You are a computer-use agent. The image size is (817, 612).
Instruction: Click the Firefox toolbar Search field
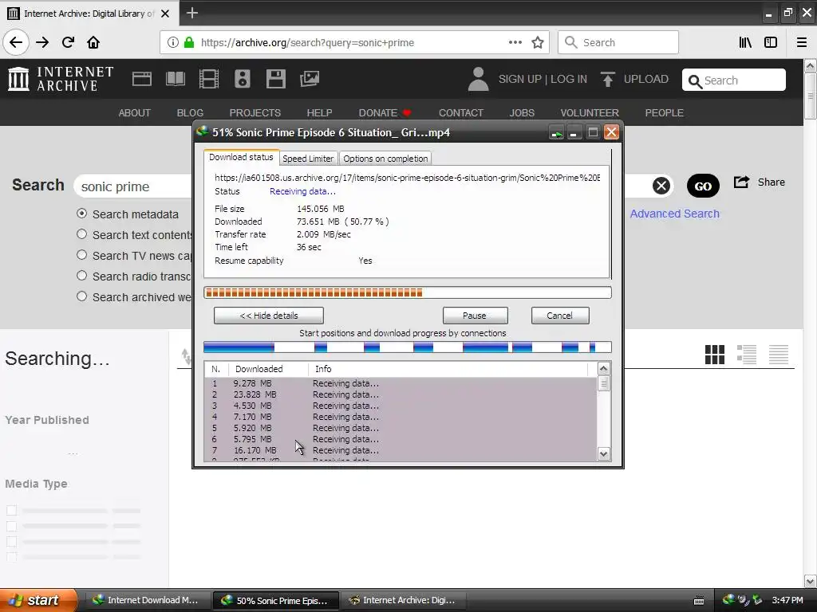(x=618, y=42)
